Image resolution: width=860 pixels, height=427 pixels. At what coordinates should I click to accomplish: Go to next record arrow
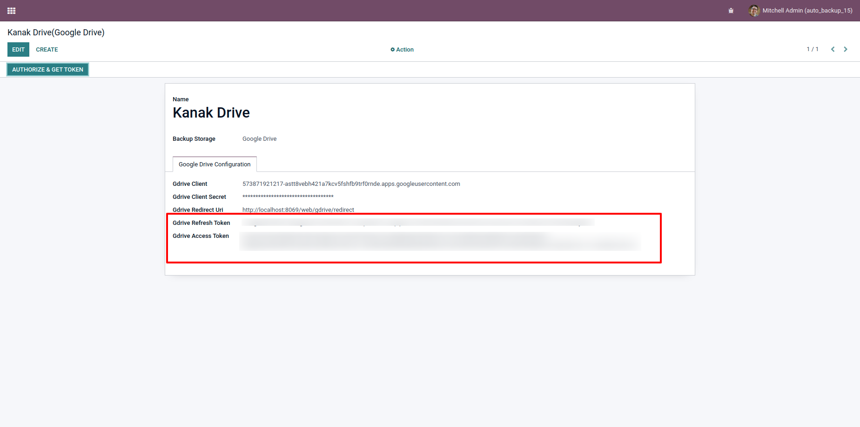[846, 49]
